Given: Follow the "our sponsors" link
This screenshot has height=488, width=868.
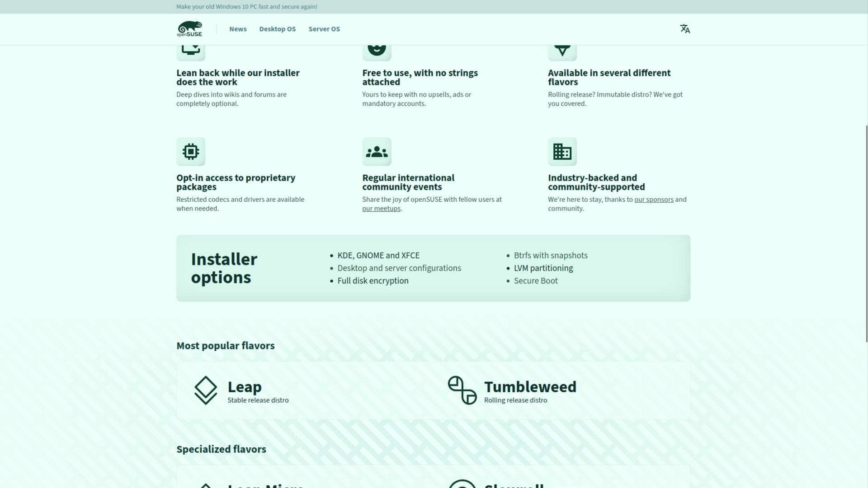Looking at the screenshot, I should click(654, 200).
